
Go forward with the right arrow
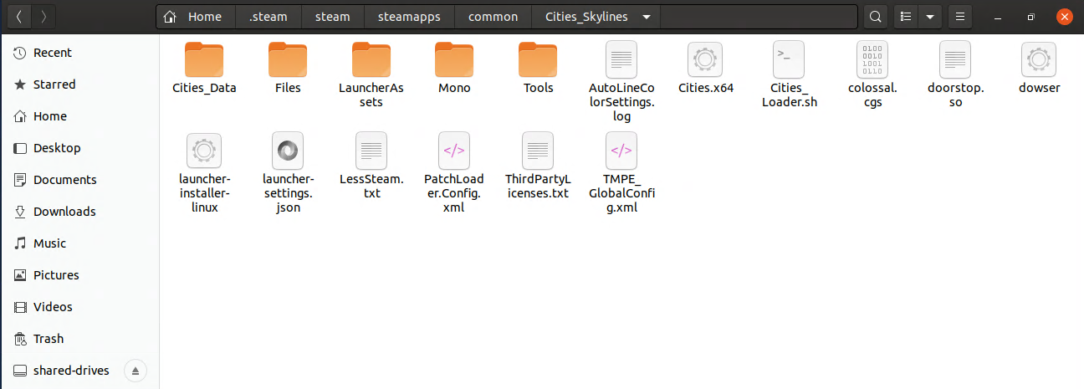tap(43, 17)
